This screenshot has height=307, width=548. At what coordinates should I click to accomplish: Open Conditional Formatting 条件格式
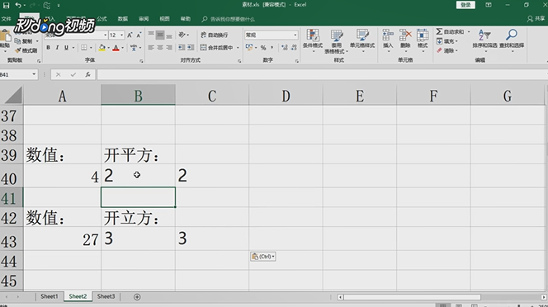pyautogui.click(x=313, y=40)
